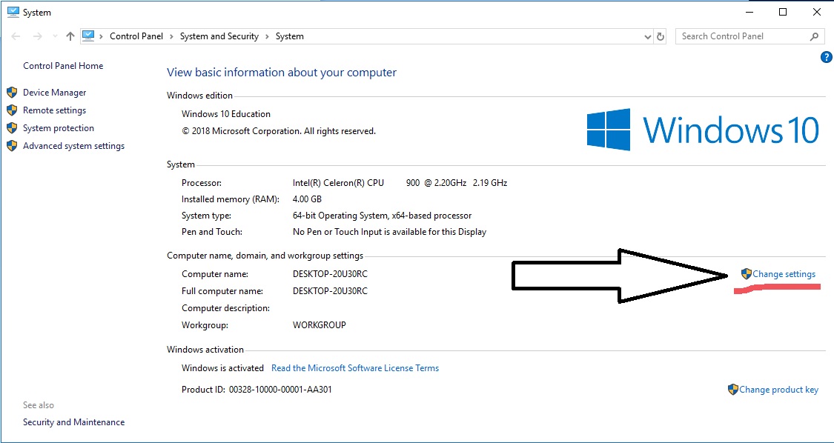Click the Back arrow navigation button
The image size is (834, 443).
(x=16, y=36)
